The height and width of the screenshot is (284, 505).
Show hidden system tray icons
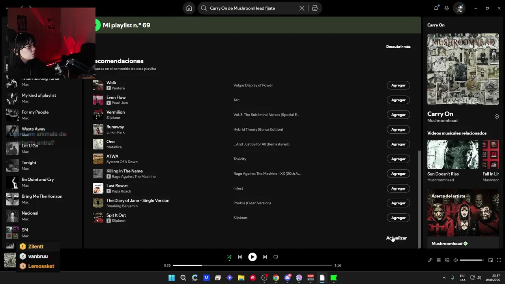click(444, 278)
